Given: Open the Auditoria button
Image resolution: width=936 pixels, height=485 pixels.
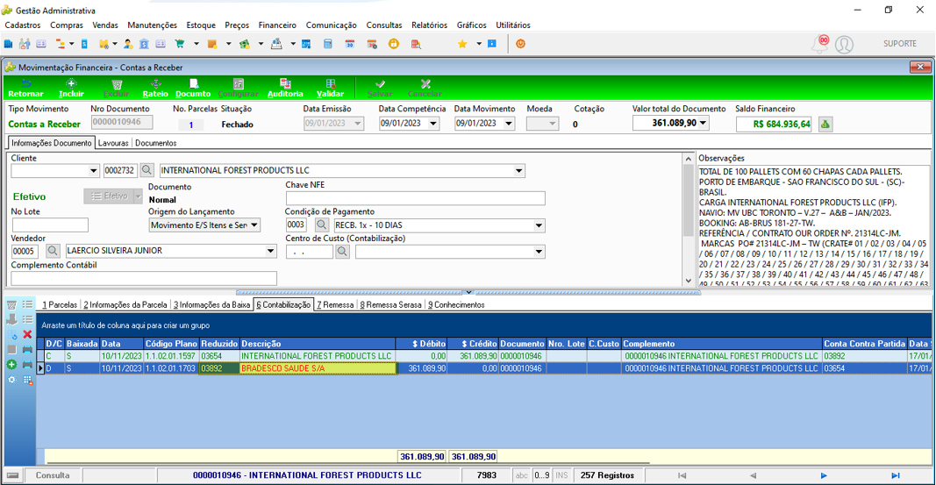Looking at the screenshot, I should coord(285,89).
